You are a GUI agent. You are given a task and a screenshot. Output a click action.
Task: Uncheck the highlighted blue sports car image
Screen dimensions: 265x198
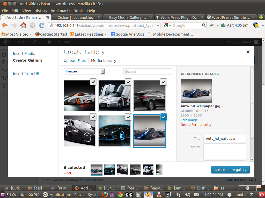pos(164,117)
